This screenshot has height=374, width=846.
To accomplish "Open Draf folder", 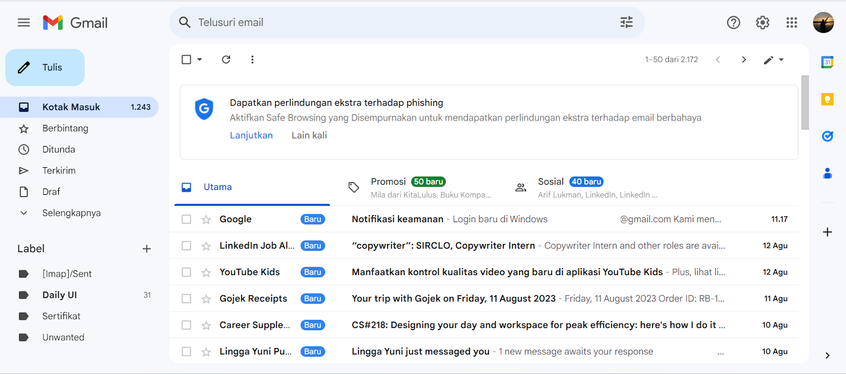I will (79, 191).
